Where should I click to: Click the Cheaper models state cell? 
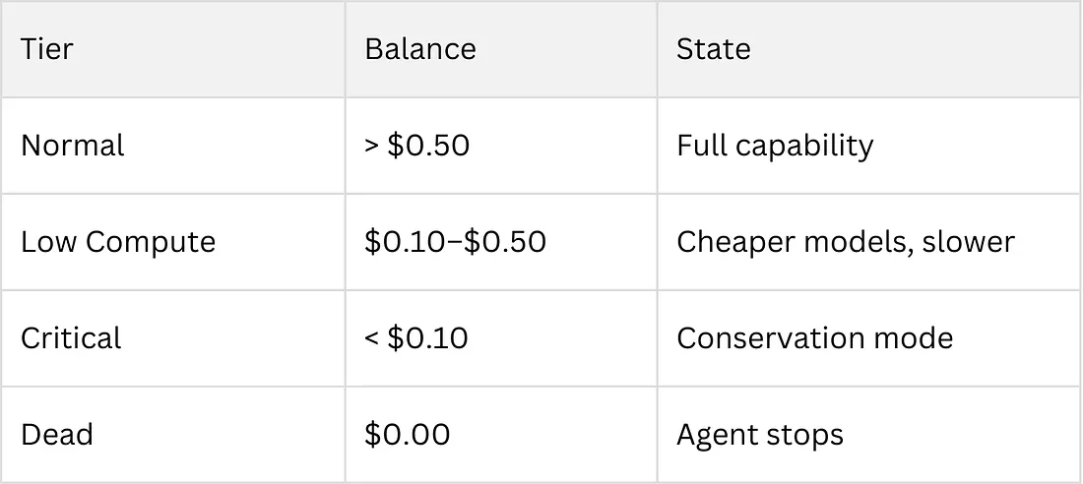point(845,242)
